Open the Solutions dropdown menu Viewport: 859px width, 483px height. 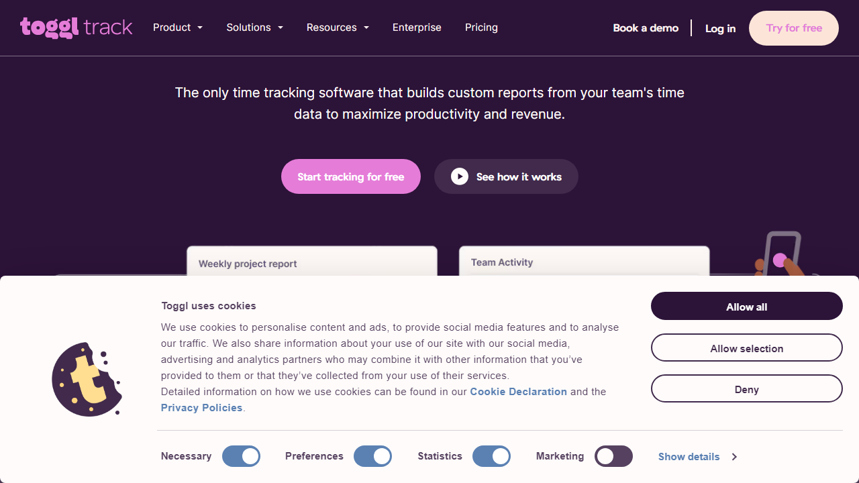pos(255,28)
